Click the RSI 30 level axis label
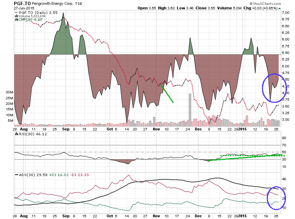This screenshot has height=219, width=295. (x=284, y=159)
